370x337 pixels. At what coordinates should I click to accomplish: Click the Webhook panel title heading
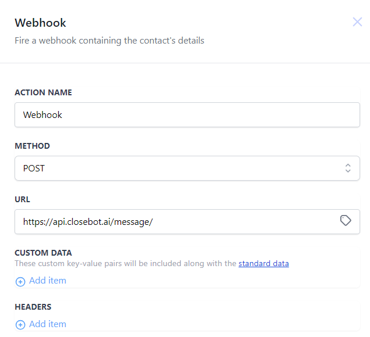click(40, 23)
